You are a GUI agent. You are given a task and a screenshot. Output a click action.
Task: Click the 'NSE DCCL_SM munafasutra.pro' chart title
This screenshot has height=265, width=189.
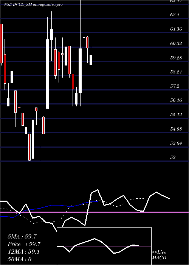pyautogui.click(x=33, y=5)
